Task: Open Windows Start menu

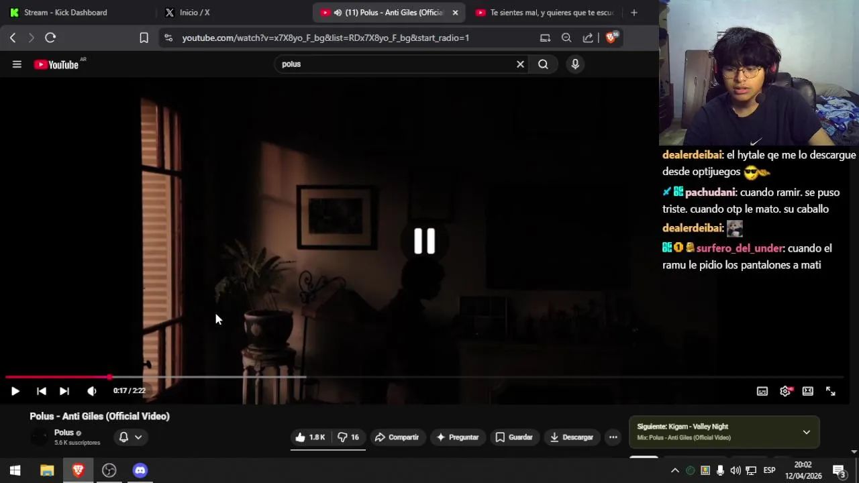Action: [x=15, y=470]
